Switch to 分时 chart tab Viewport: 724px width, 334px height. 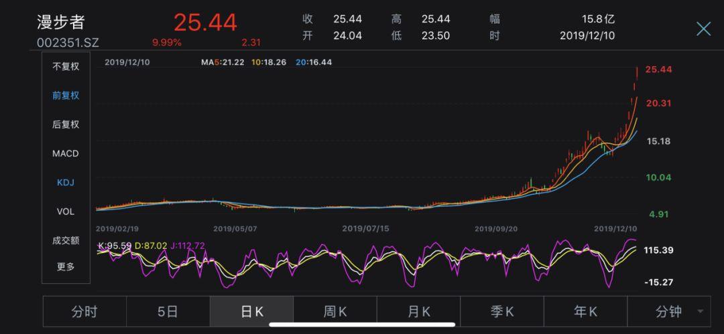84,312
